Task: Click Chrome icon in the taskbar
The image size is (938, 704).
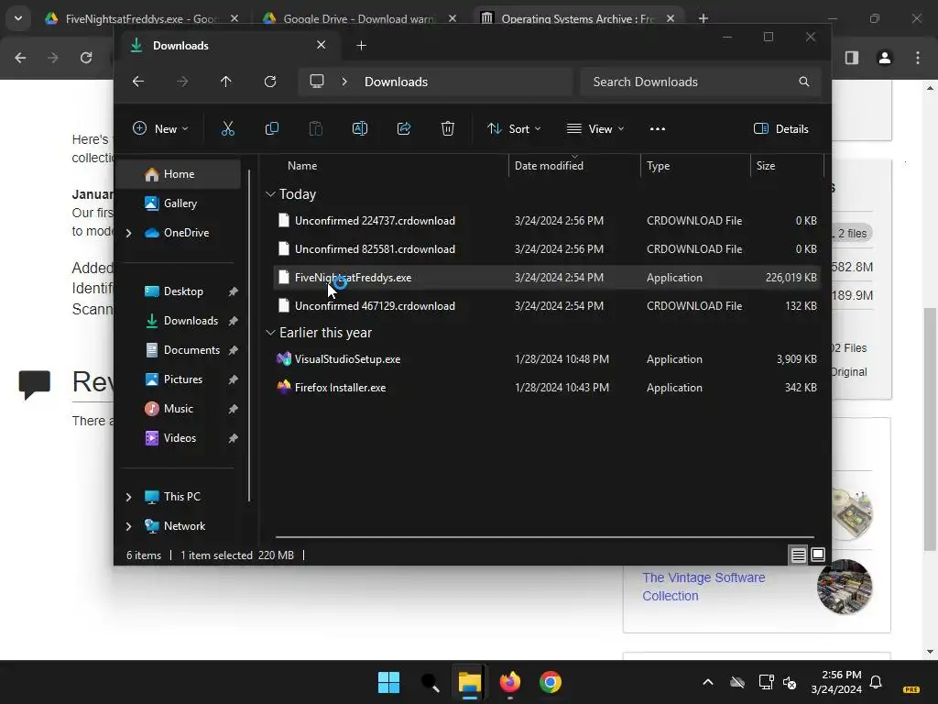Action: [x=551, y=682]
